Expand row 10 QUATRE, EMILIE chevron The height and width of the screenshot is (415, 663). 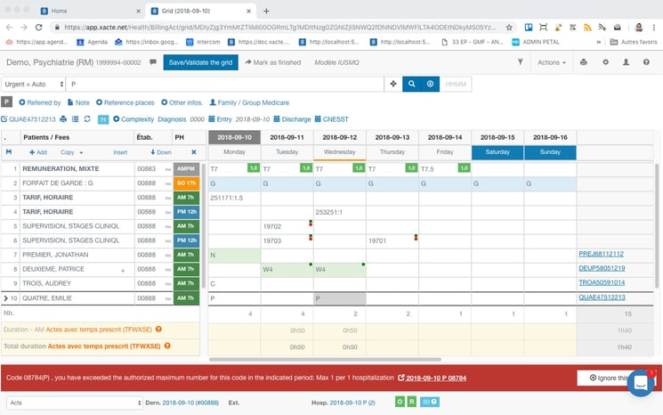[x=5, y=298]
